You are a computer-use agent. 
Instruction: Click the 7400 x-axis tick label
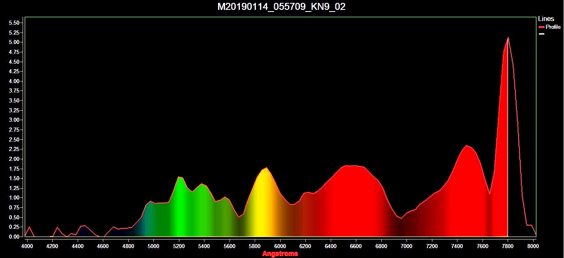pos(457,246)
